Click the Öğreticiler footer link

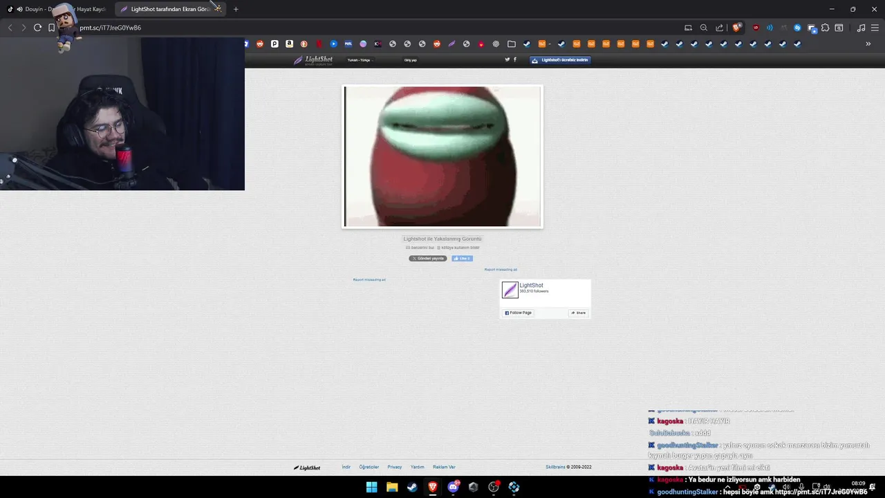(x=369, y=467)
